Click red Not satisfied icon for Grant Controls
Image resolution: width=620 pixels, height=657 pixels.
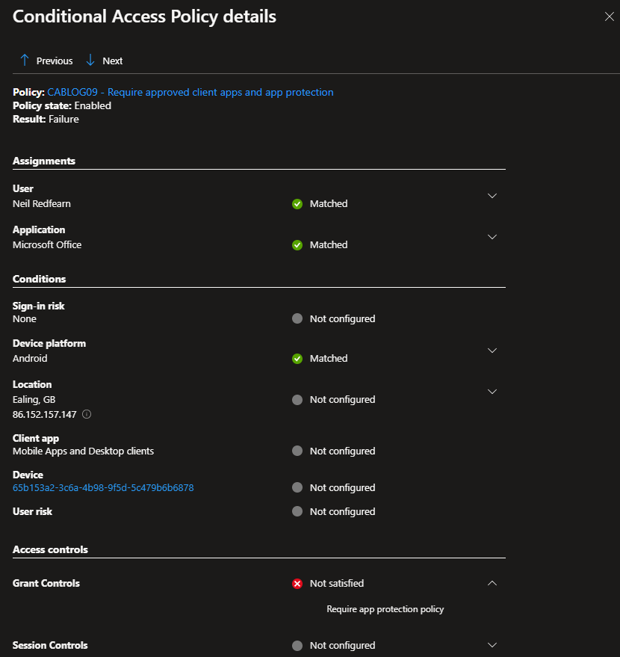click(297, 584)
